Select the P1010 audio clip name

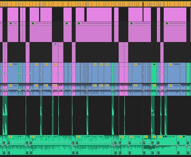tap(176, 86)
